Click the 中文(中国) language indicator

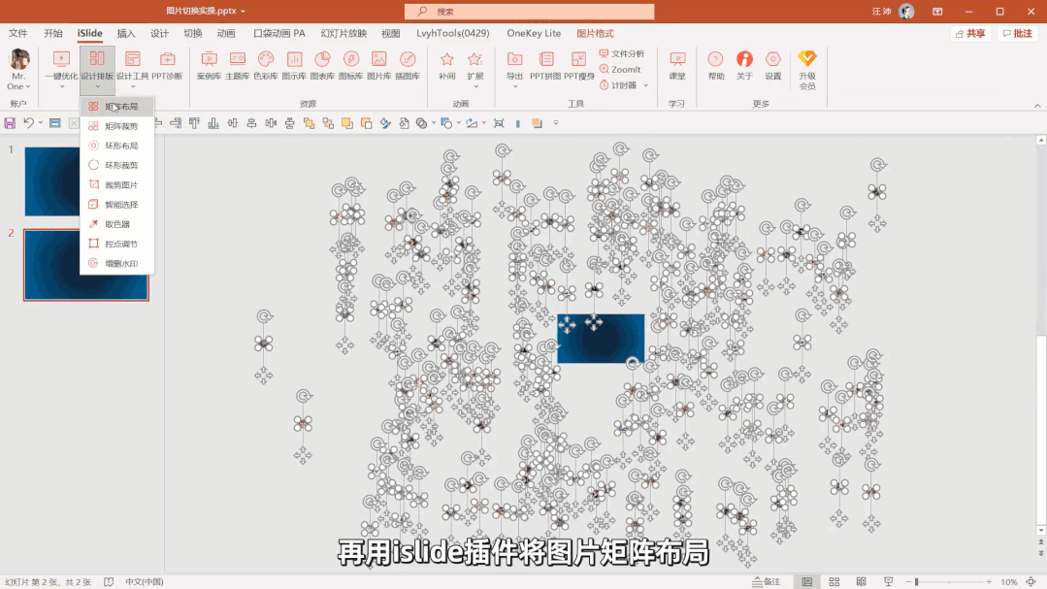tap(145, 581)
